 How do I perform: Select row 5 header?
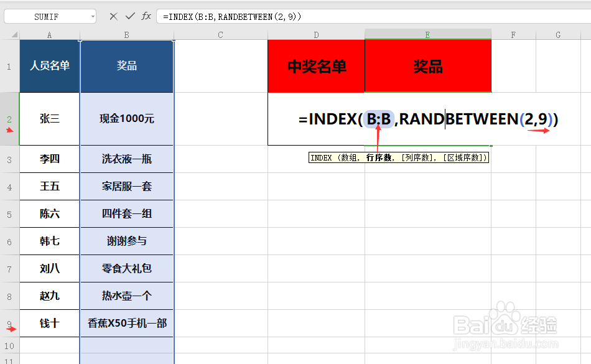[x=9, y=214]
